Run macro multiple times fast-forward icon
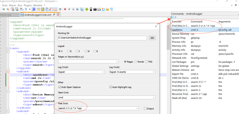239x114 pixels. [78, 9]
